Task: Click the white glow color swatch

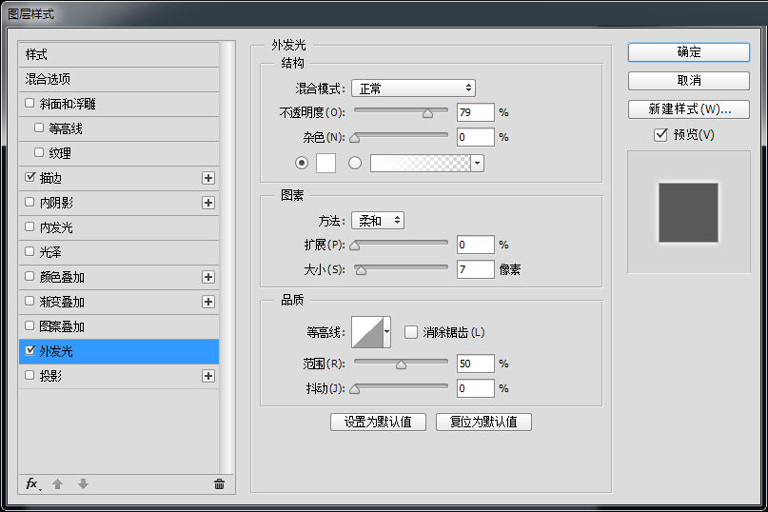Action: [325, 163]
